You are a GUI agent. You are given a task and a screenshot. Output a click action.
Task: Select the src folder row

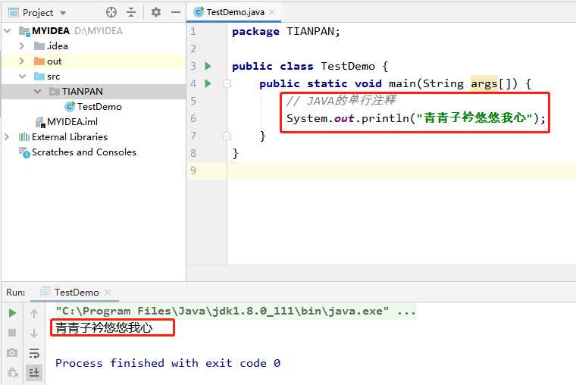tap(94, 77)
